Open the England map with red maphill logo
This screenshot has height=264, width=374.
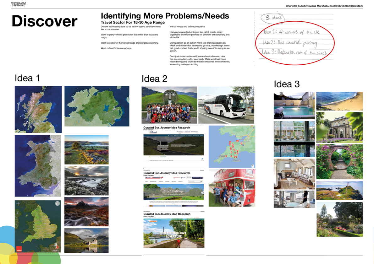pyautogui.click(x=38, y=226)
